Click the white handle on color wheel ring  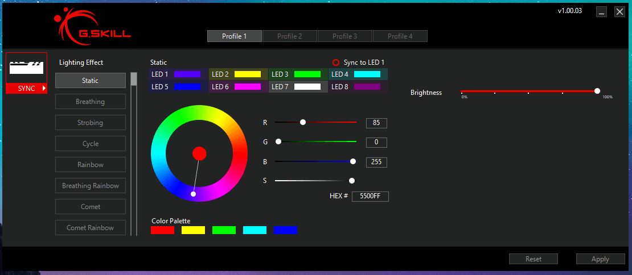click(193, 194)
